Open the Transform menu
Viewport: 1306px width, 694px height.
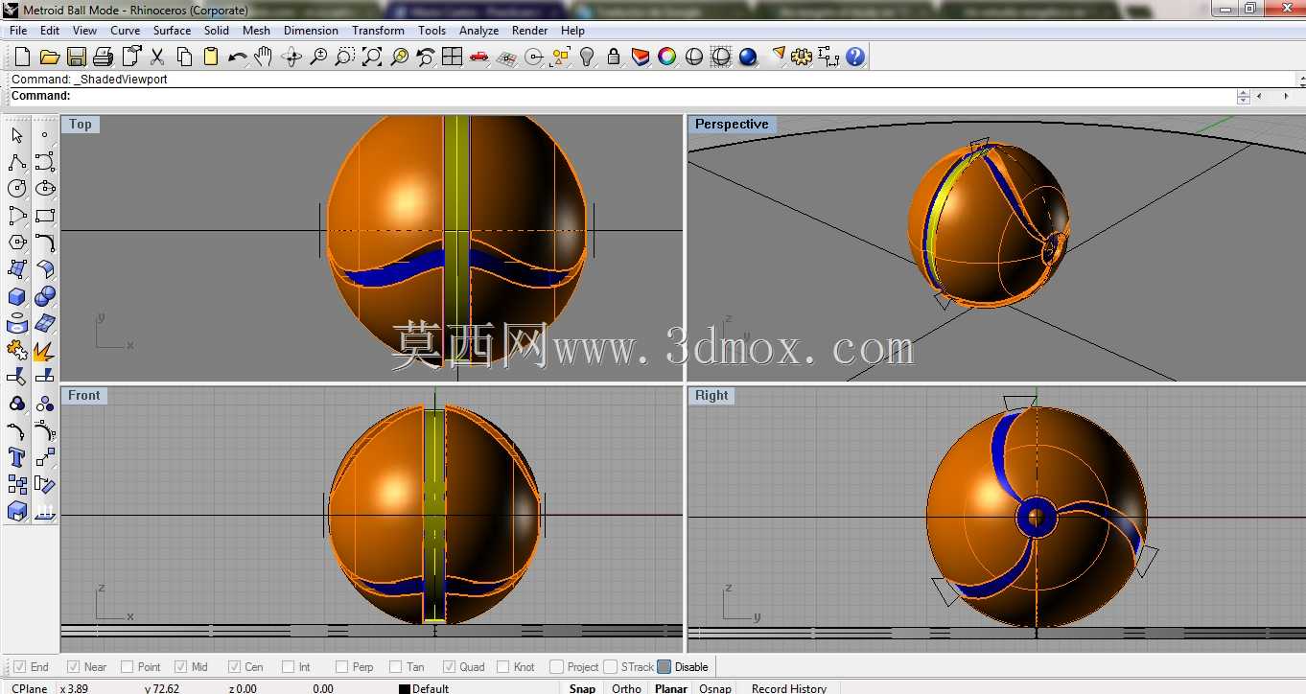(x=378, y=31)
